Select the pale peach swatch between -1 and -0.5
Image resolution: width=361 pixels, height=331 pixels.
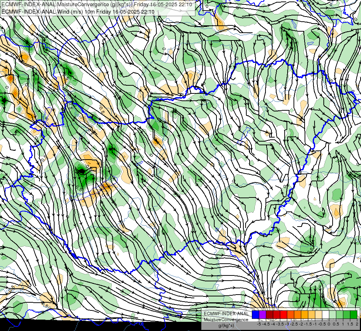[x=319, y=315]
